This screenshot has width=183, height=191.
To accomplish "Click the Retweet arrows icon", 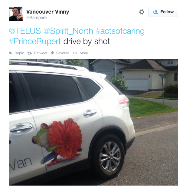I will [x=29, y=53].
